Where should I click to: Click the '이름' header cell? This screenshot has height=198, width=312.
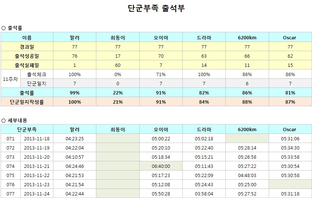[27, 37]
